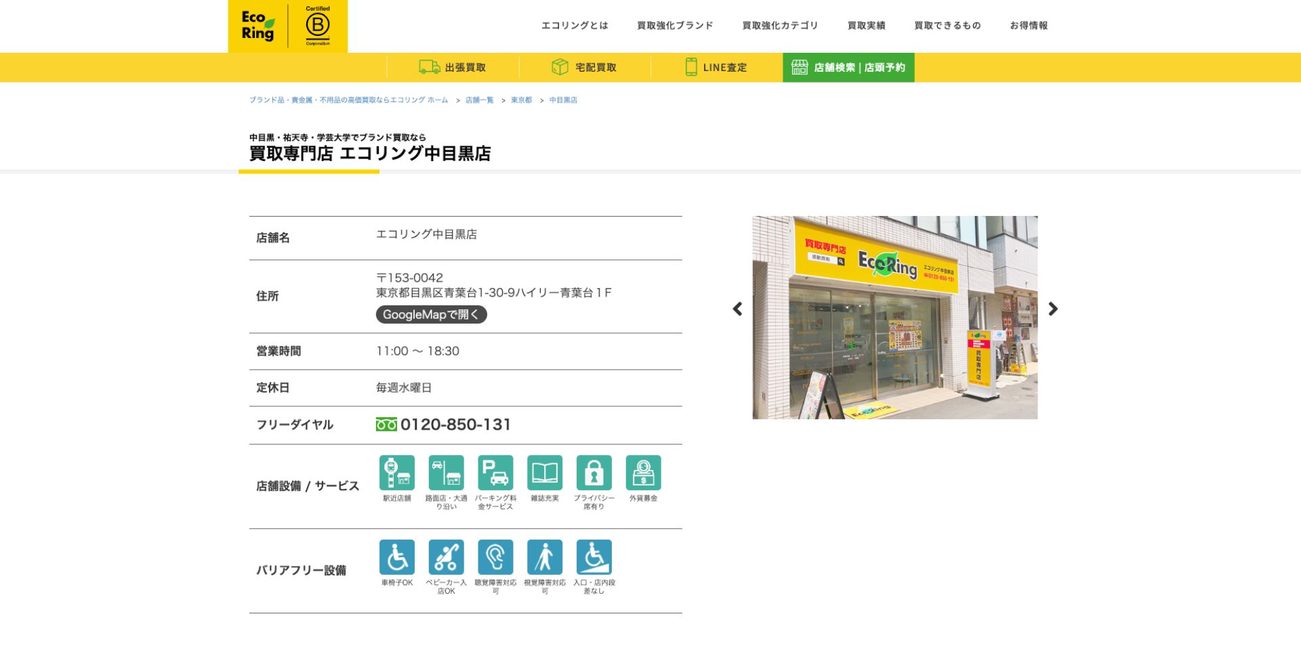Click the Certified B Corporation badge
Screen dimensions: 1301x650
[318, 26]
